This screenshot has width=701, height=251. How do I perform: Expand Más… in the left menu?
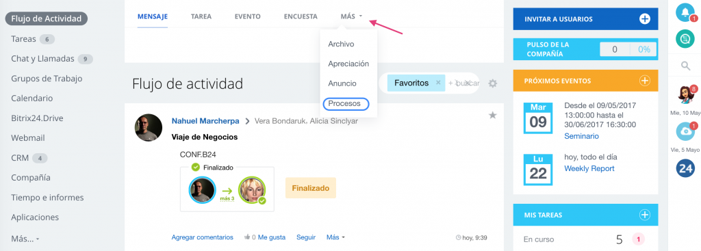tap(25, 239)
